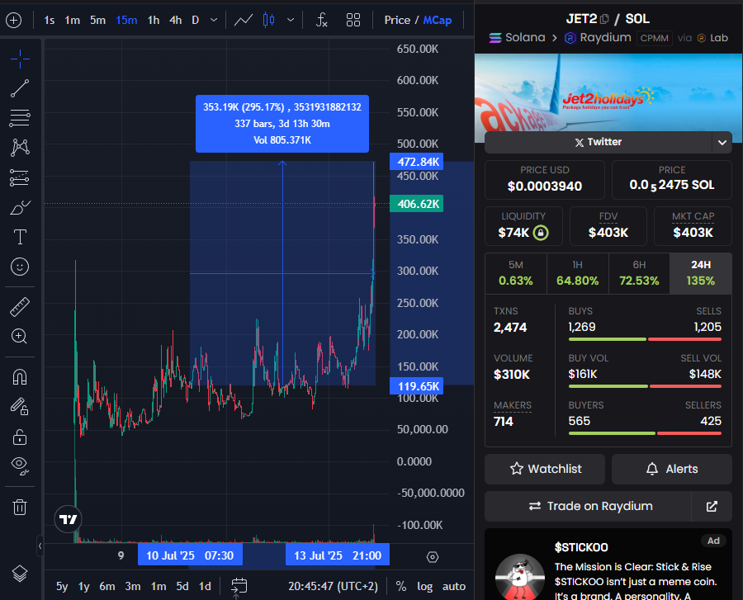Activate the ruler Measure tool

[x=20, y=307]
